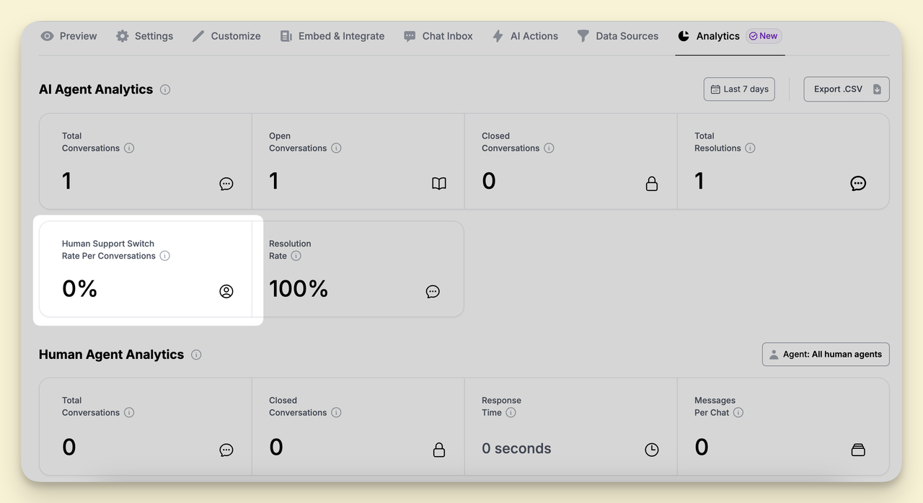The image size is (923, 503).
Task: Click info icon beside AI Total Conversations
Action: (x=129, y=148)
